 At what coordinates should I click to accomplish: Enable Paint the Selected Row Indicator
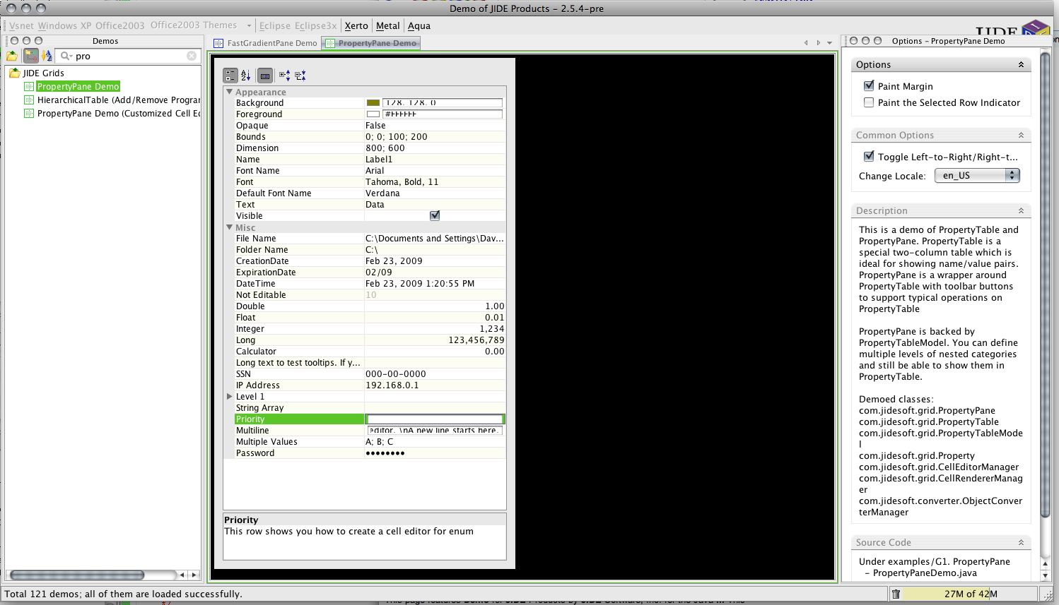tap(869, 102)
